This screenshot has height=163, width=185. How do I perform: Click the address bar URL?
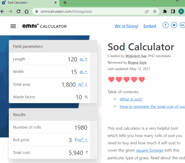click(x=66, y=11)
